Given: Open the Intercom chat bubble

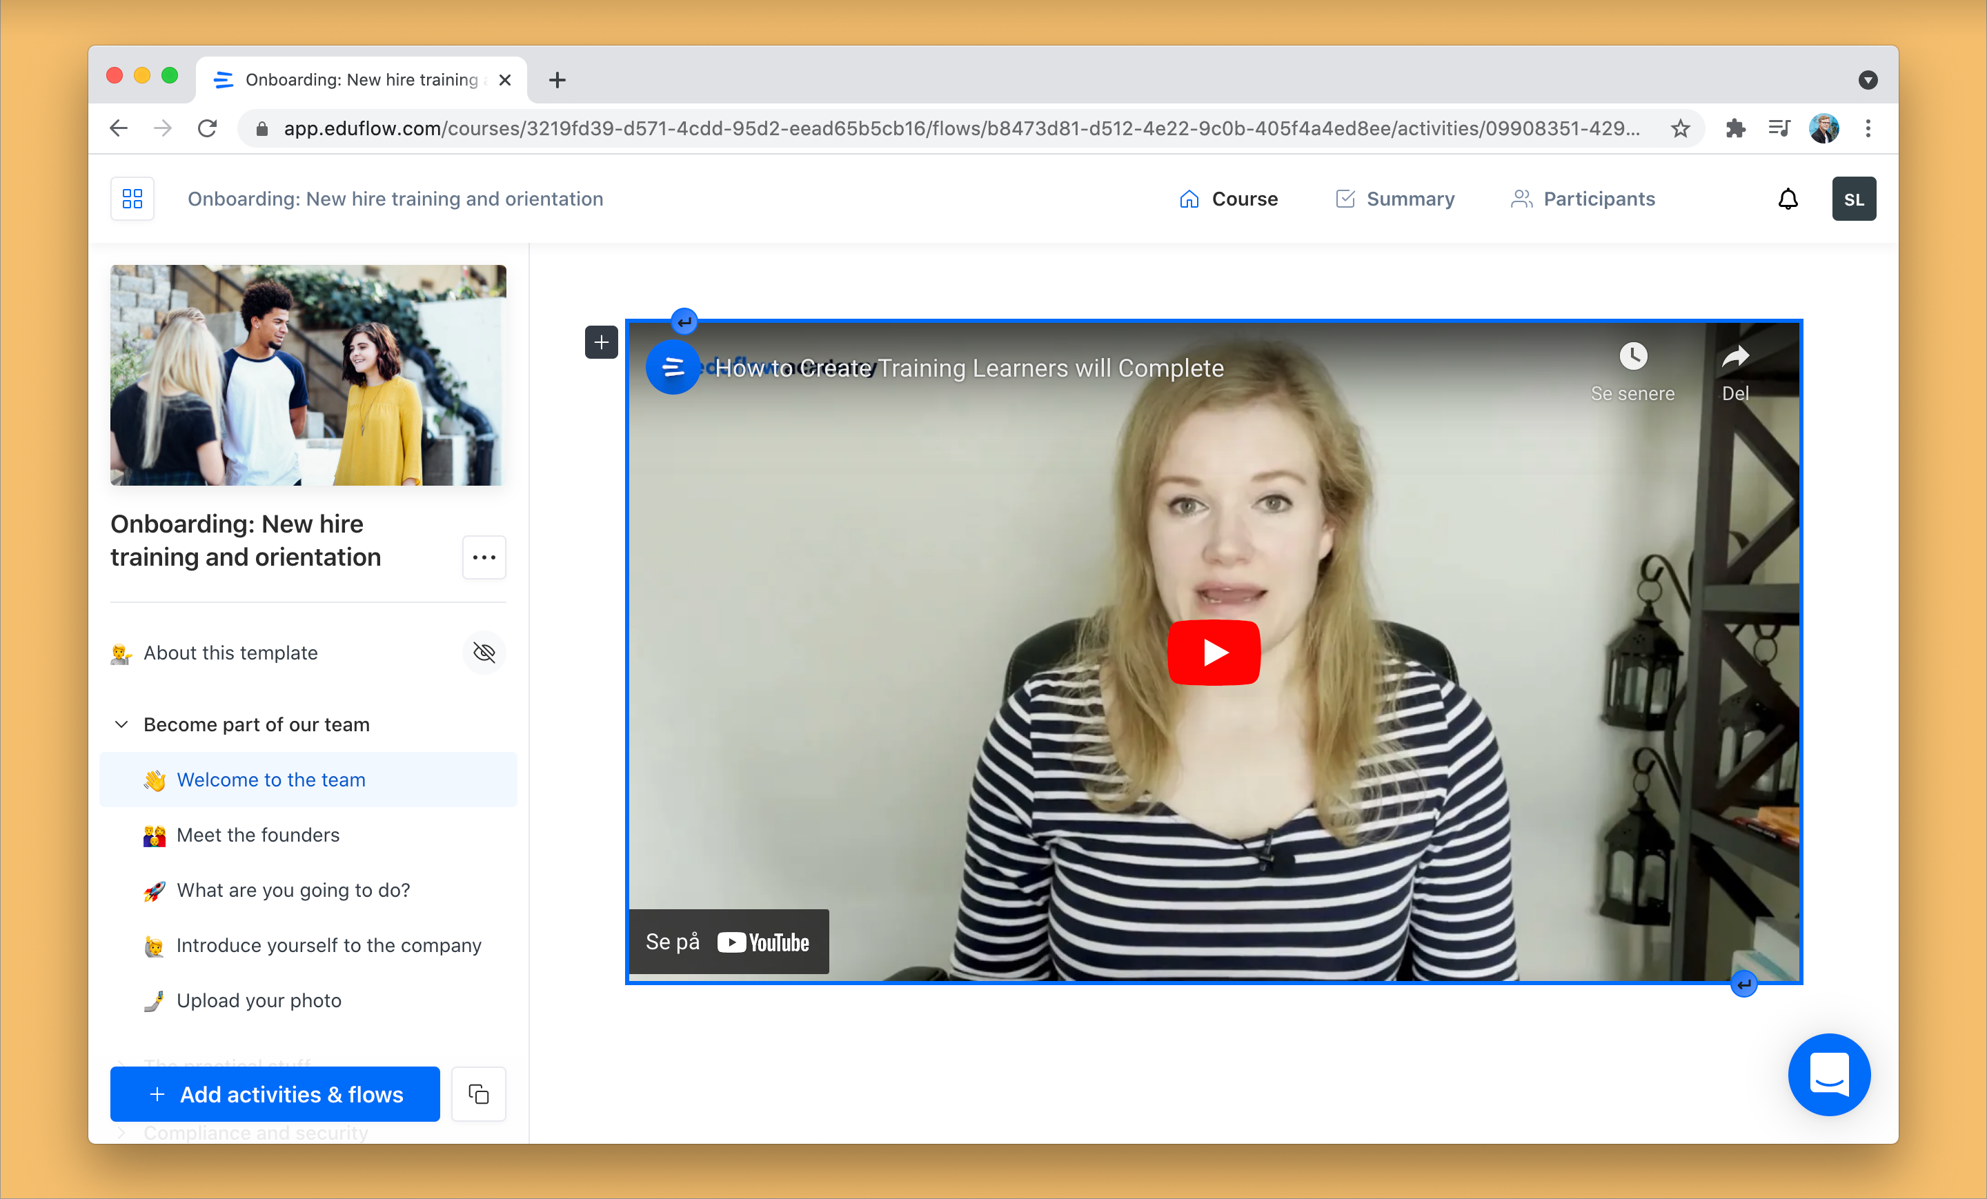Looking at the screenshot, I should click(x=1829, y=1074).
